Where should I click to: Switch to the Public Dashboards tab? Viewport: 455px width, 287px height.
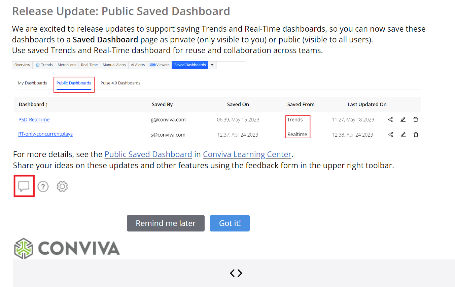[74, 83]
